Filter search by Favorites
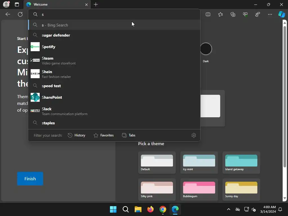288x216 pixels. (x=103, y=135)
